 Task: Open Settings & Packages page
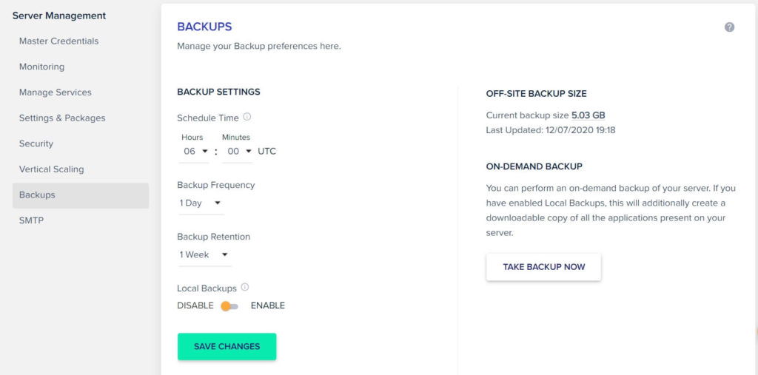tap(62, 118)
